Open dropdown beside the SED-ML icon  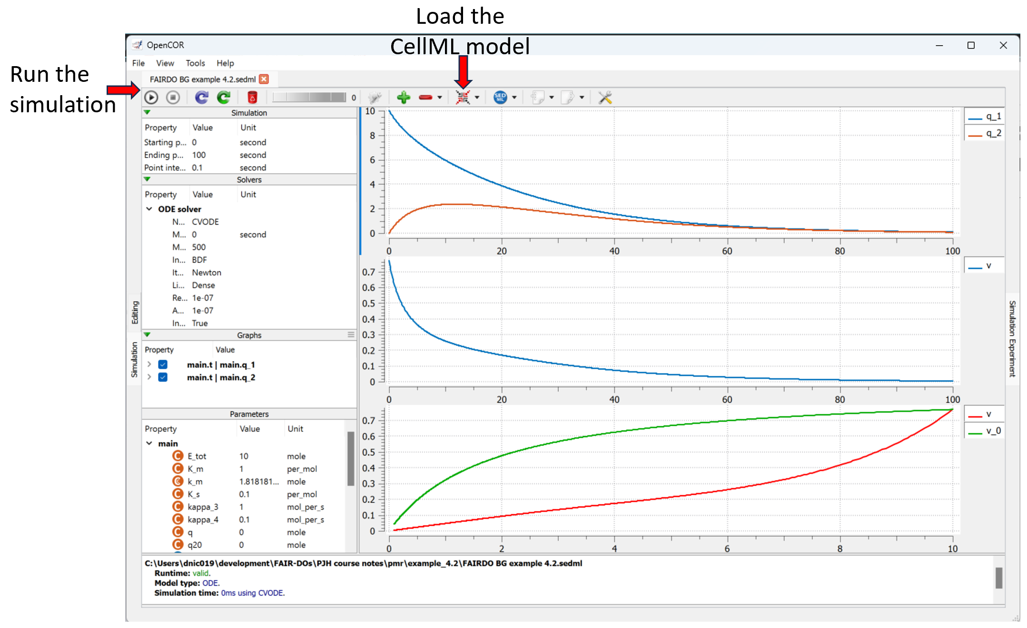[514, 98]
